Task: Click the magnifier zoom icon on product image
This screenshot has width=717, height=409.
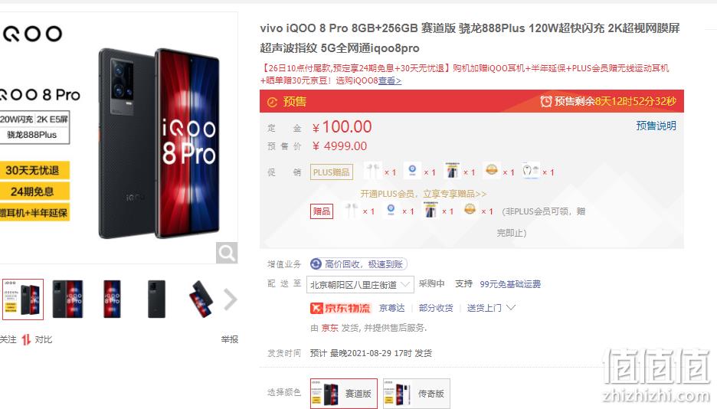Action: tap(226, 253)
